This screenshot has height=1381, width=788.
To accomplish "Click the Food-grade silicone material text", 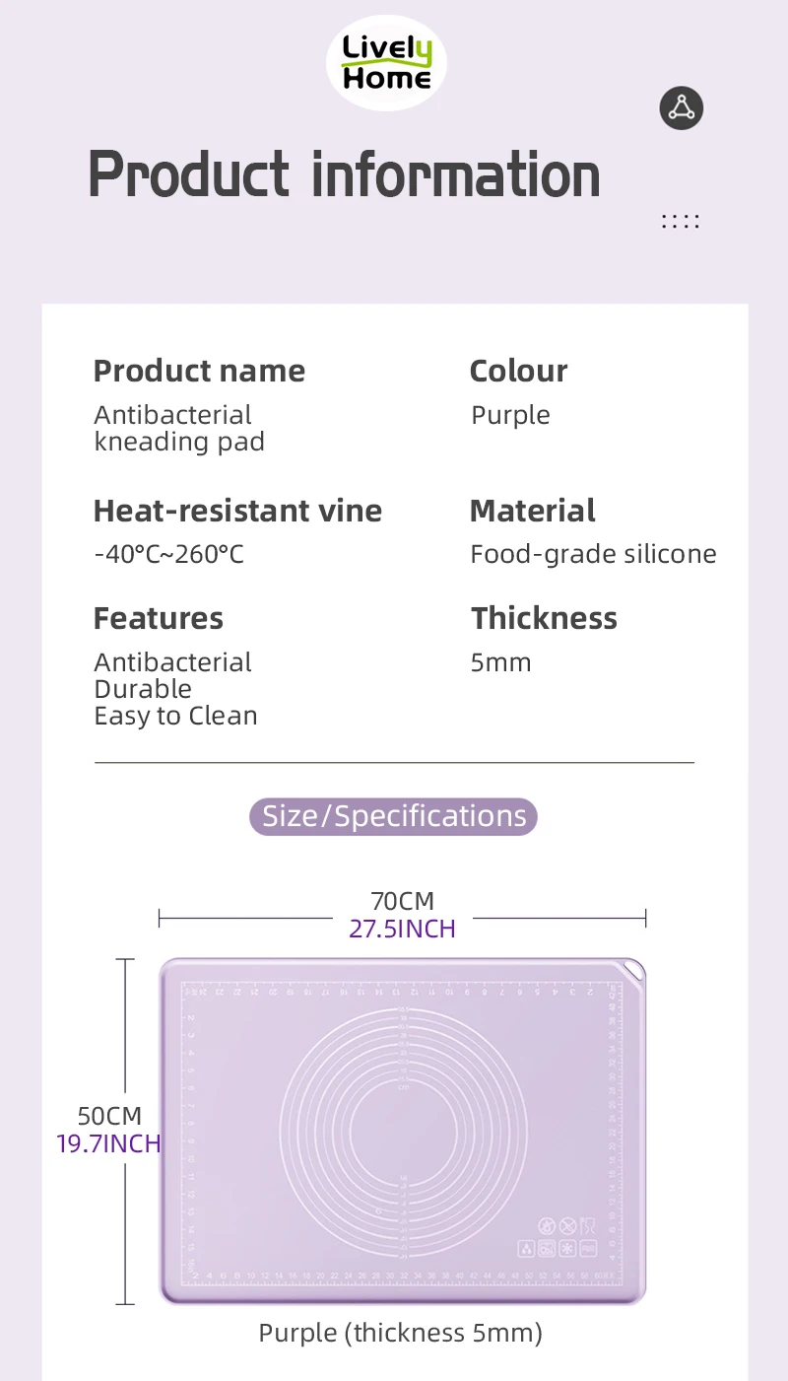I will pos(593,554).
